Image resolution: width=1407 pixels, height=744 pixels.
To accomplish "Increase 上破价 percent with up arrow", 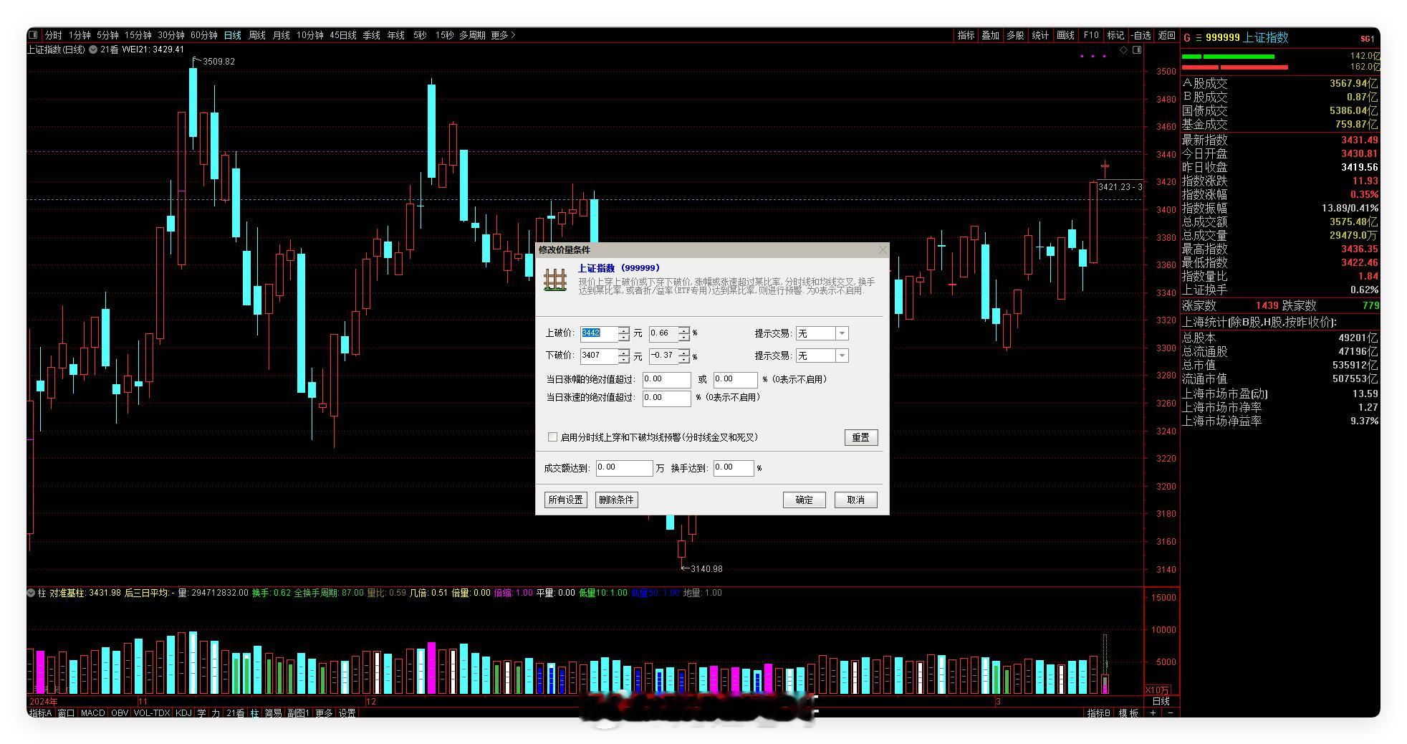I will [x=684, y=330].
